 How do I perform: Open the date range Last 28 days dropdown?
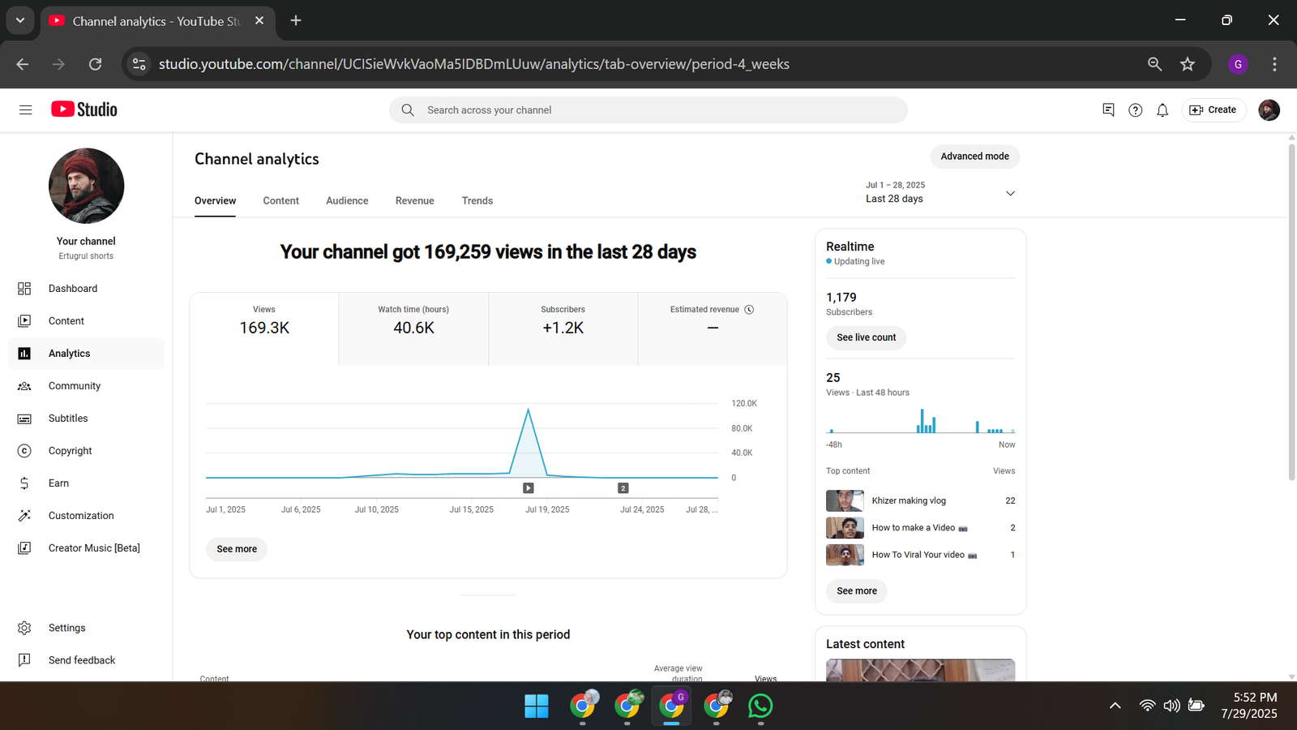(940, 192)
